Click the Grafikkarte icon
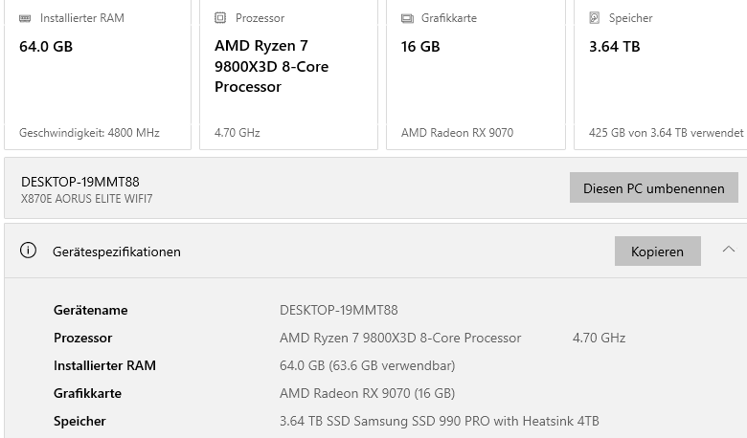This screenshot has height=438, width=747. pos(407,18)
